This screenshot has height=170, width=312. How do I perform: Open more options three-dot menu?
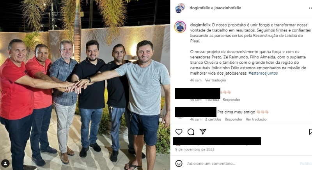click(x=310, y=8)
